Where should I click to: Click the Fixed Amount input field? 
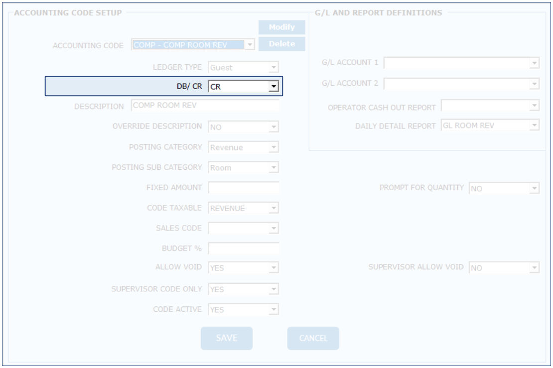click(244, 188)
